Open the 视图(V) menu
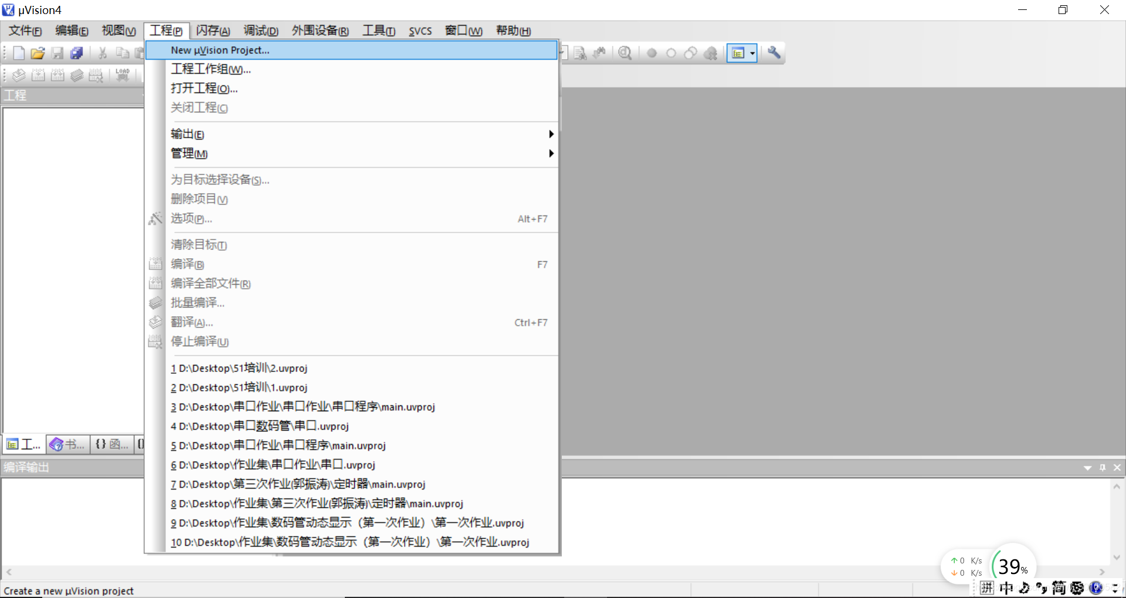Viewport: 1126px width, 598px height. (x=118, y=30)
